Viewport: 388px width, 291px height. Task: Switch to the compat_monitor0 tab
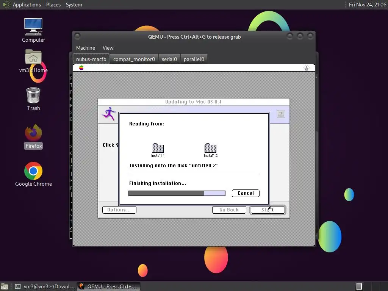tap(134, 59)
